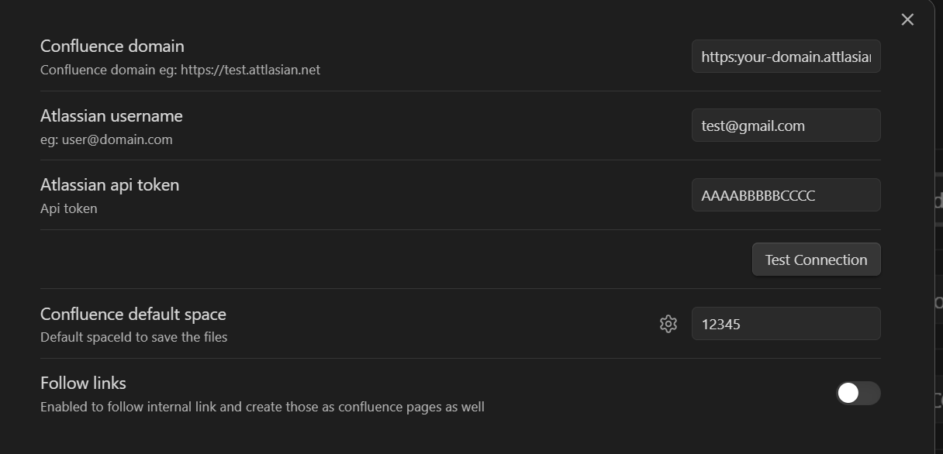Click the 'eg: user@domain.com' hint text
Viewport: 943px width, 454px height.
[x=106, y=139]
